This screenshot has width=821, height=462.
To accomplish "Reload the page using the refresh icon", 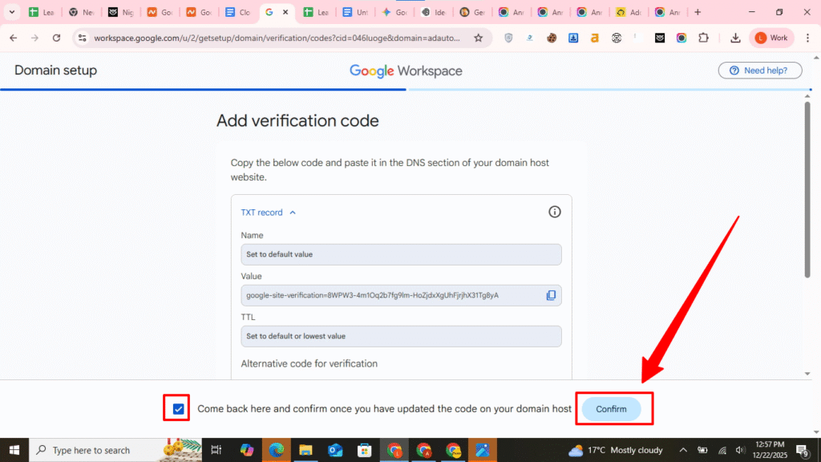I will [x=56, y=38].
